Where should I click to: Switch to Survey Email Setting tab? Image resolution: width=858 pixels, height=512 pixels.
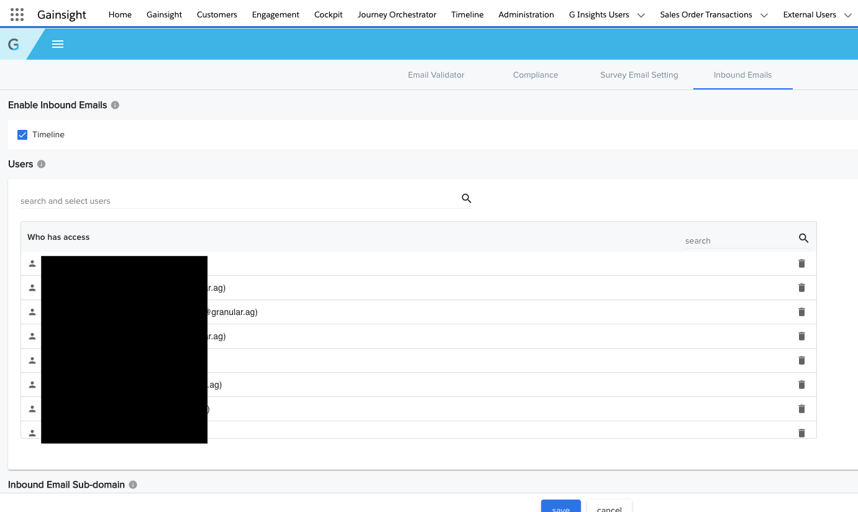tap(639, 75)
